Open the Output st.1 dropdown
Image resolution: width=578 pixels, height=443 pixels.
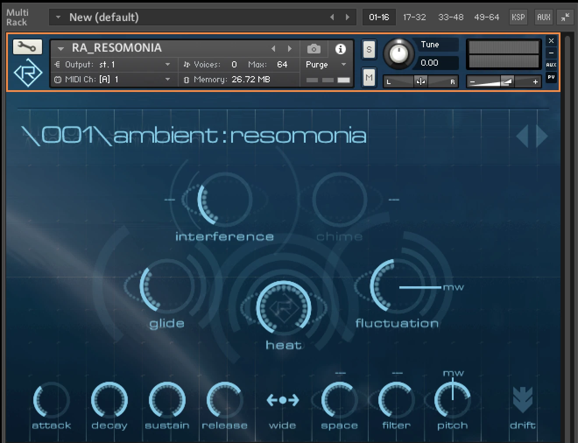click(x=168, y=64)
